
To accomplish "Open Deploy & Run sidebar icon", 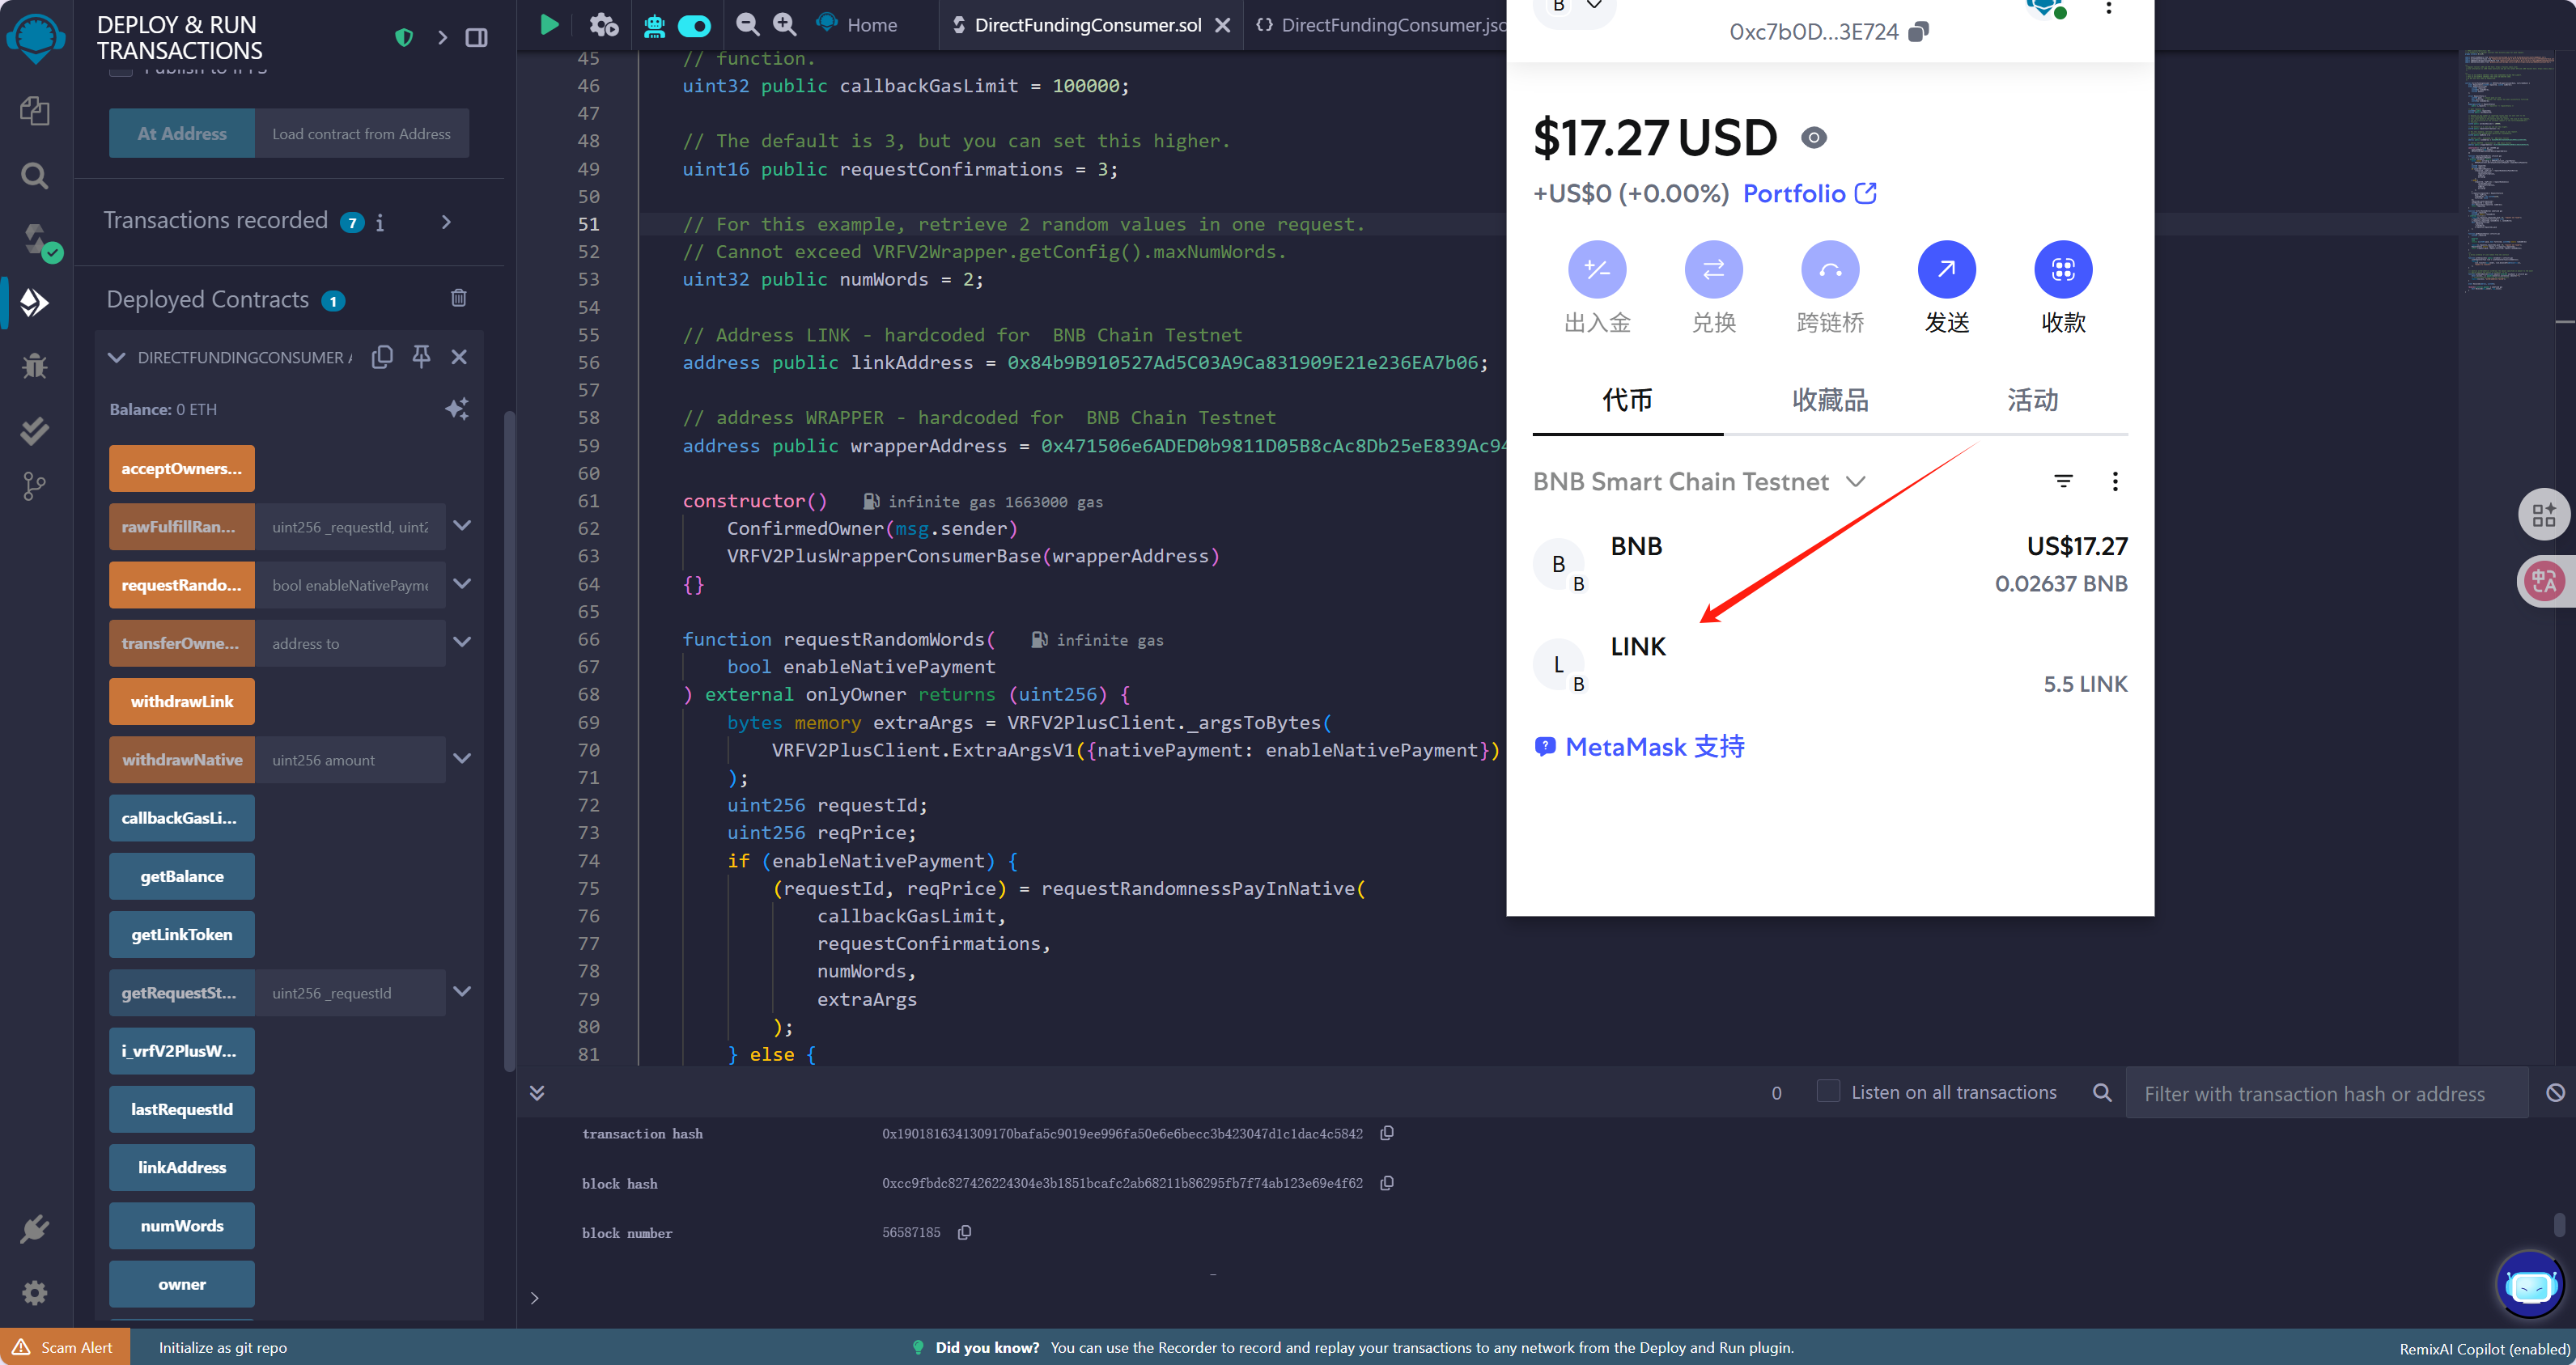I will 35,301.
